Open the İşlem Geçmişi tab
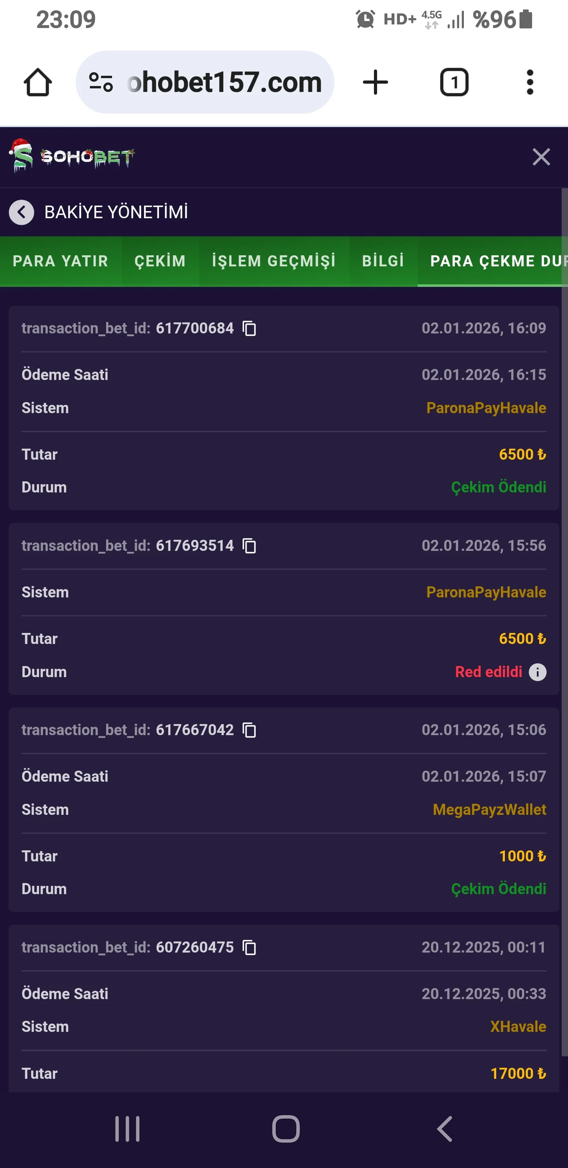 [x=274, y=261]
